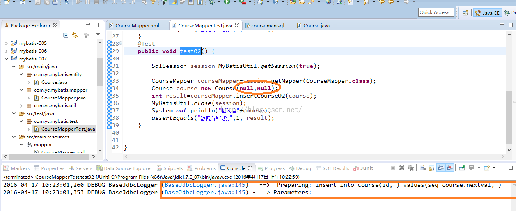The width and height of the screenshot is (516, 211).
Task: Open BaseJdbcLogger.java:145 link on Parameters line
Action: [205, 192]
